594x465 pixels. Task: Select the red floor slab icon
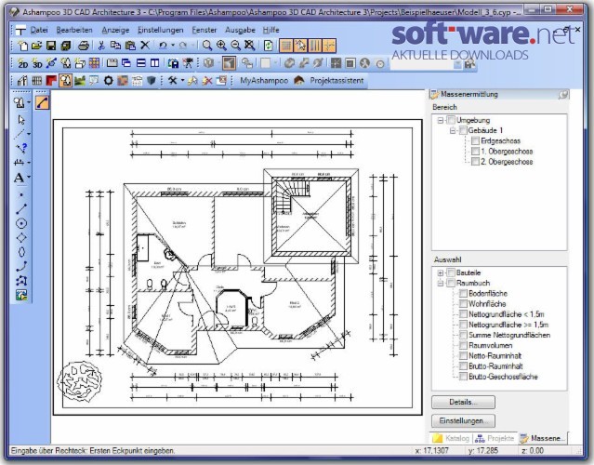click(x=51, y=80)
